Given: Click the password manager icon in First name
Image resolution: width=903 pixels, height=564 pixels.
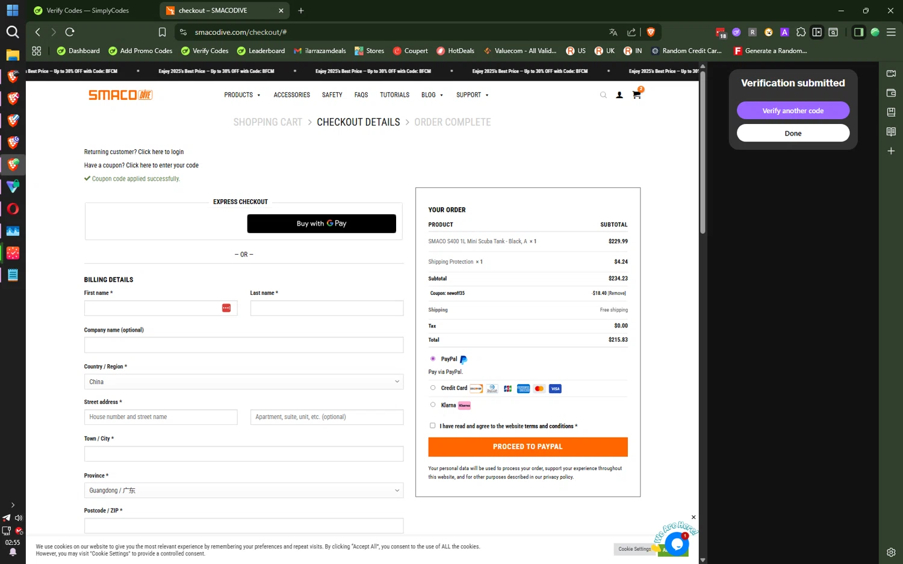Looking at the screenshot, I should [x=226, y=308].
